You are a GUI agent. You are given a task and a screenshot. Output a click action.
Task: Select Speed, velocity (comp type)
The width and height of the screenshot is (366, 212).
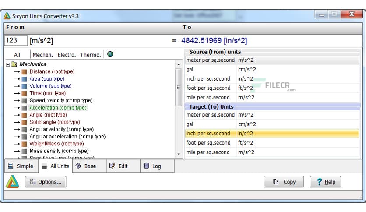[x=61, y=100]
